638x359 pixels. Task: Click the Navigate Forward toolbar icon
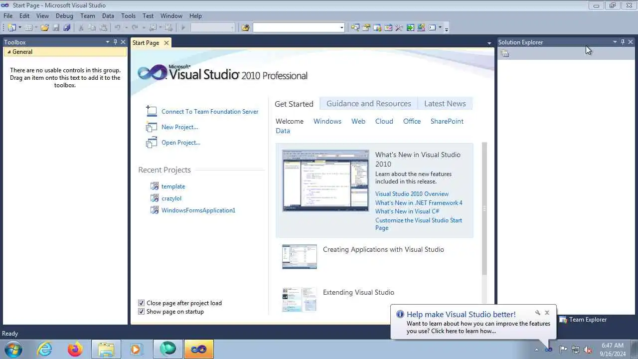[x=168, y=27]
